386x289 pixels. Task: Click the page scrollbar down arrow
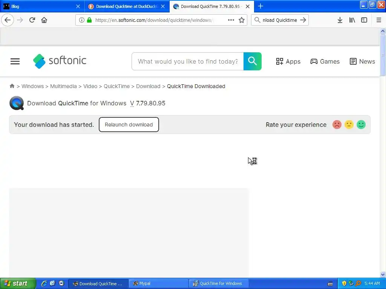(x=383, y=274)
